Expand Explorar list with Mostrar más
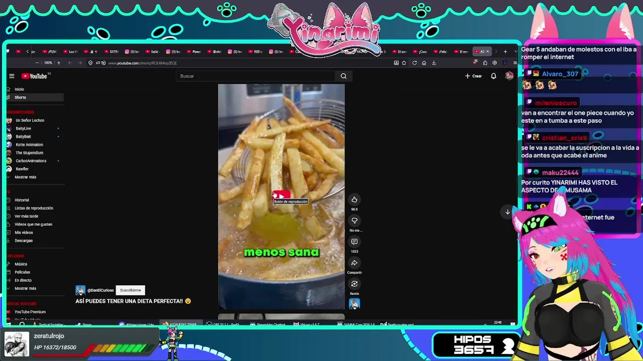Image resolution: width=643 pixels, height=361 pixels. coord(25,288)
